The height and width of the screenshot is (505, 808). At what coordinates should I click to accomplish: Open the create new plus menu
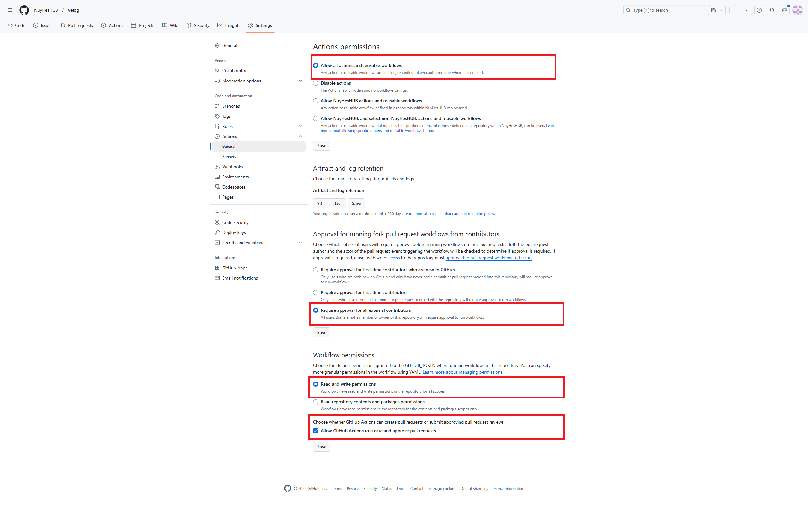(x=742, y=10)
